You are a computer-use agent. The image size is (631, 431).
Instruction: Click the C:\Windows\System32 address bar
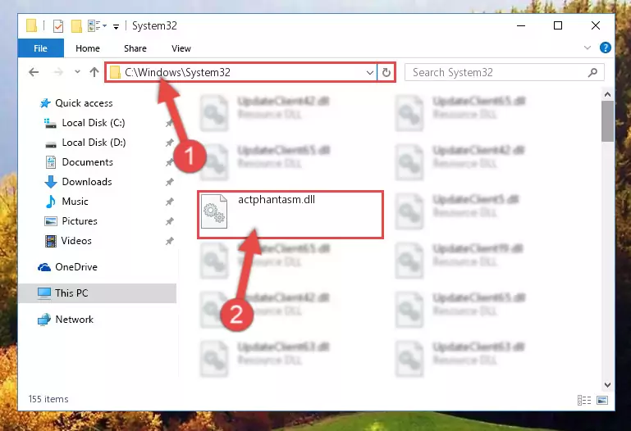(241, 72)
